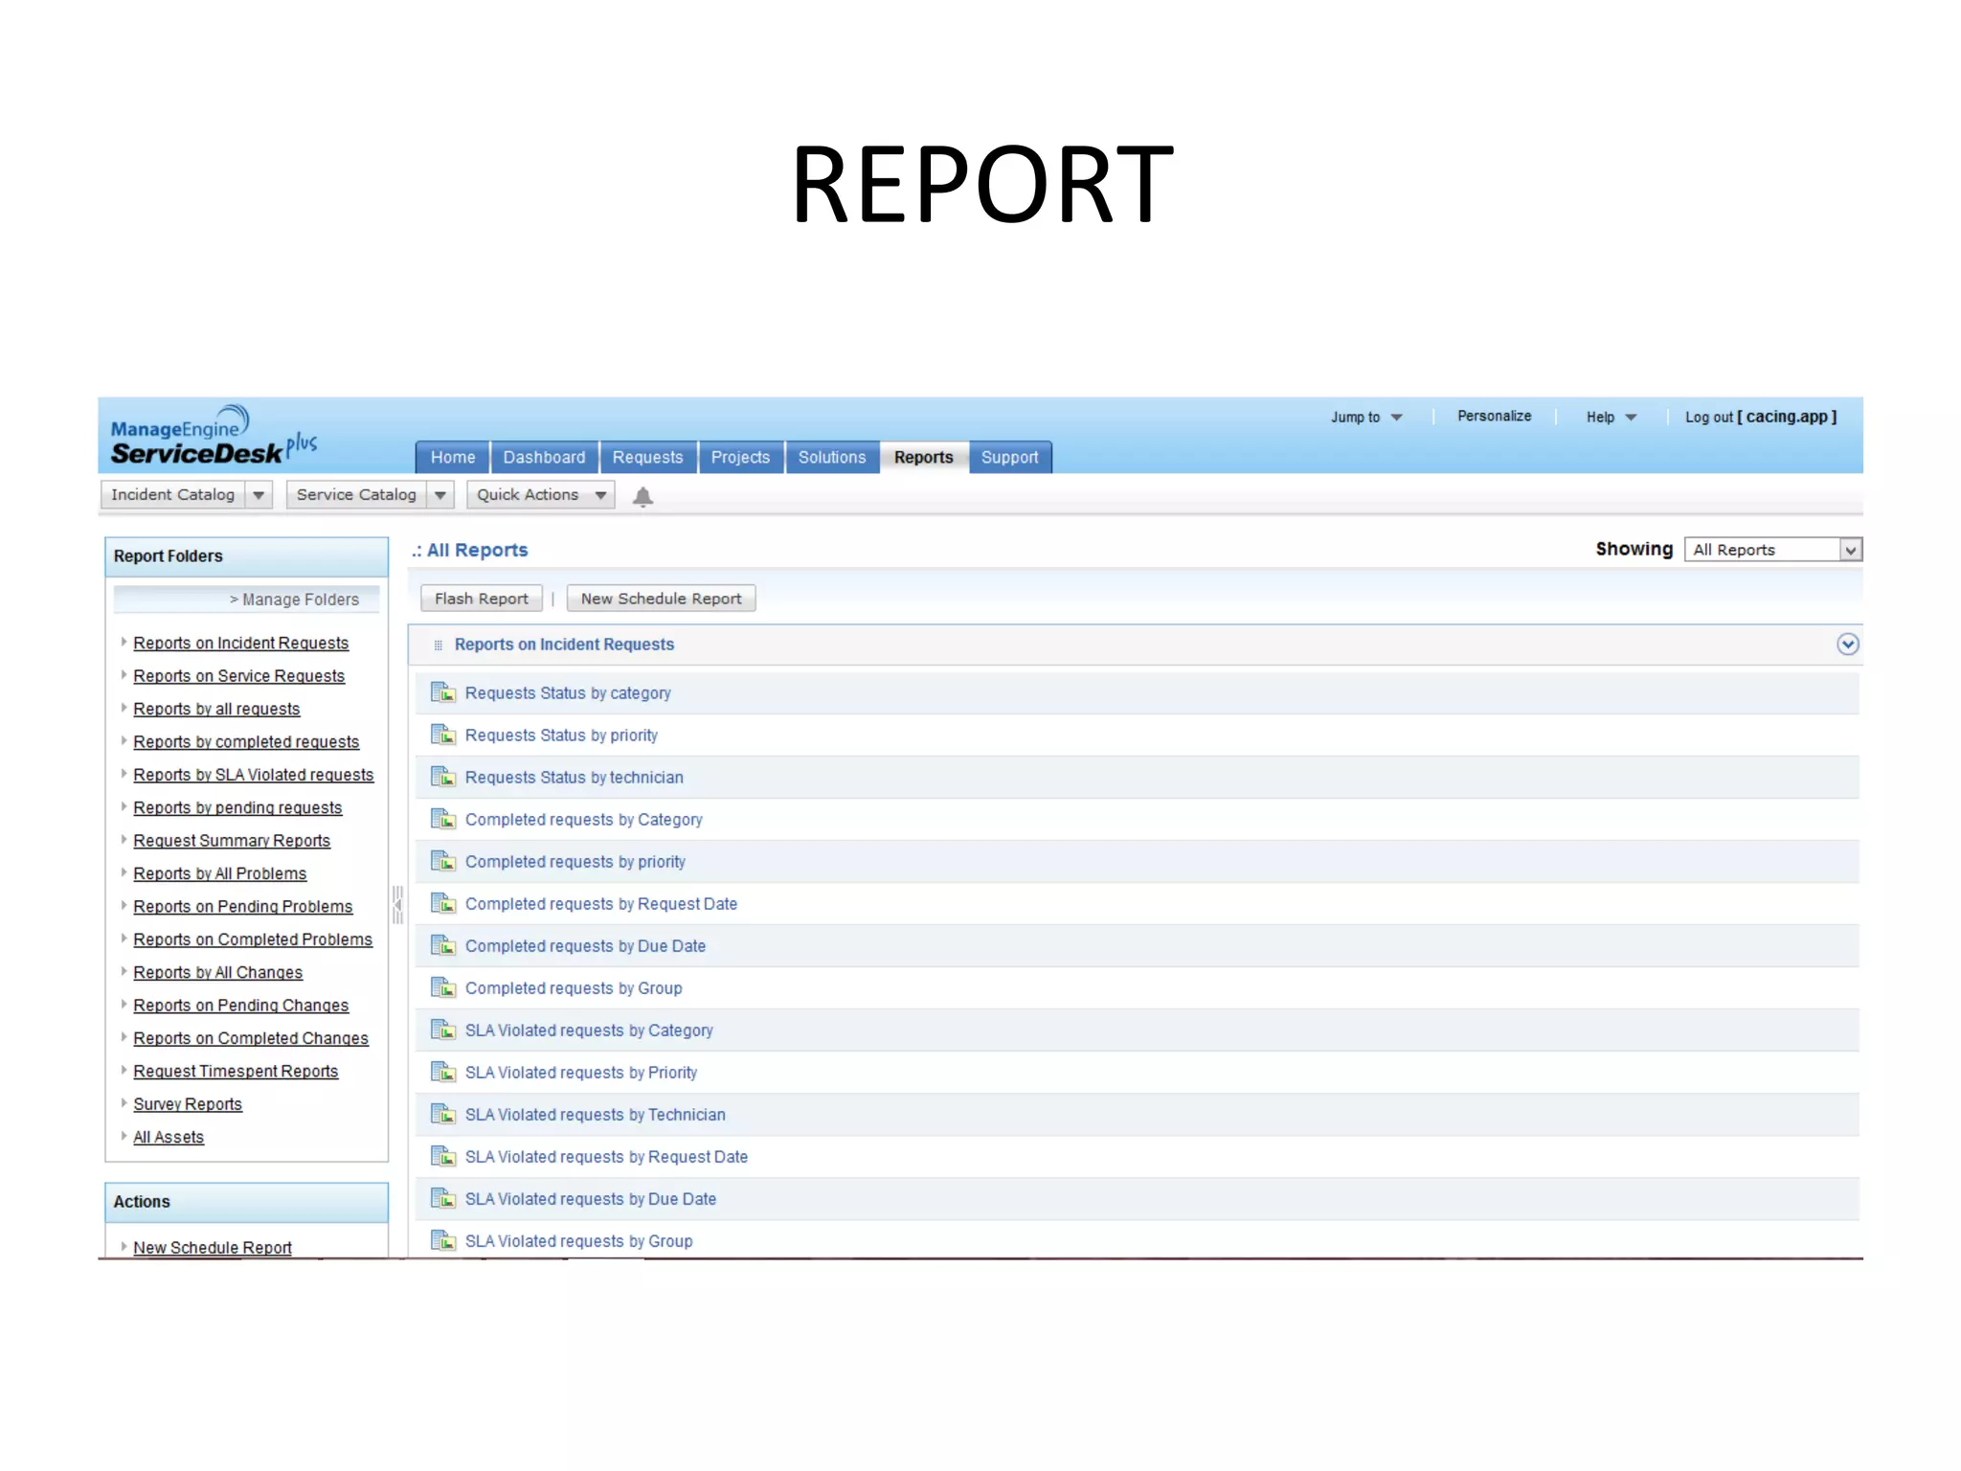
Task: Click the Incident Catalog button
Action: [172, 495]
